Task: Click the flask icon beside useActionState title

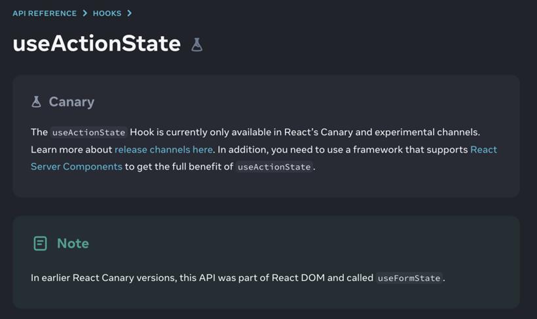Action: (x=196, y=45)
